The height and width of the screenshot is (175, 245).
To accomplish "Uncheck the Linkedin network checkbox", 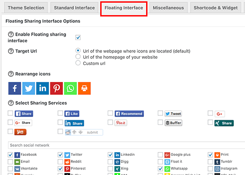I will pos(110,155).
